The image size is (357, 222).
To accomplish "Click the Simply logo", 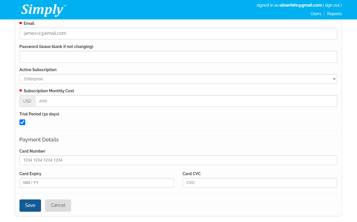I will coord(44,10).
